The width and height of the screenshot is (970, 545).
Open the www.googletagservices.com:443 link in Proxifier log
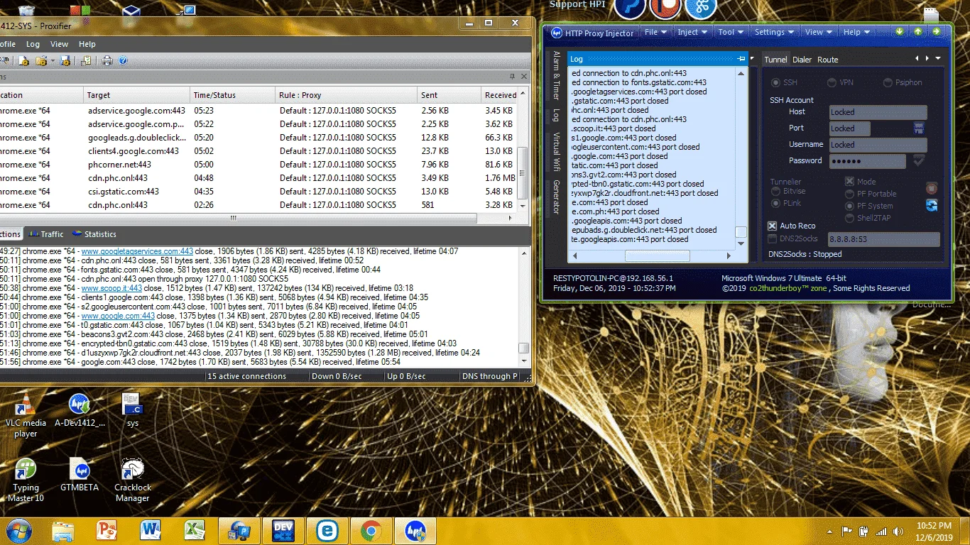(137, 251)
